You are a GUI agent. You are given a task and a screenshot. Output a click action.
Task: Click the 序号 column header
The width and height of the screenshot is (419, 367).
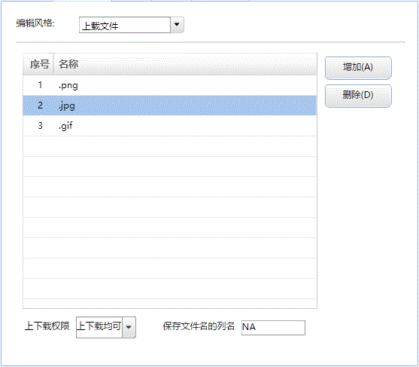click(39, 64)
